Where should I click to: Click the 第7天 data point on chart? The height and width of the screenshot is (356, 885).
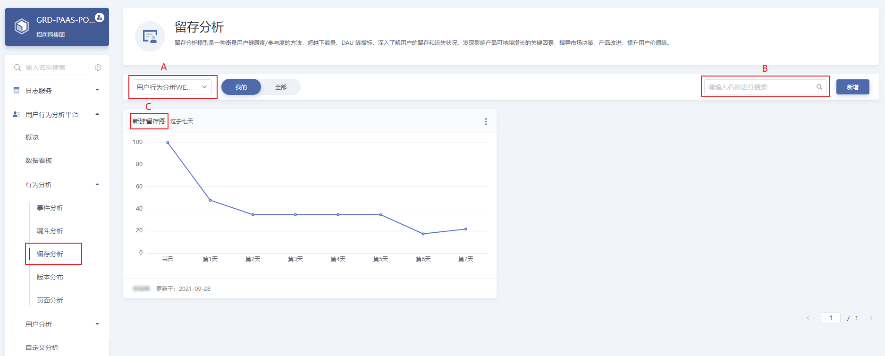466,229
